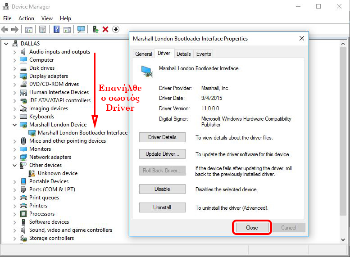Click the show/hide console tree icon
Viewport: 350px width, 257px height.
28,29
